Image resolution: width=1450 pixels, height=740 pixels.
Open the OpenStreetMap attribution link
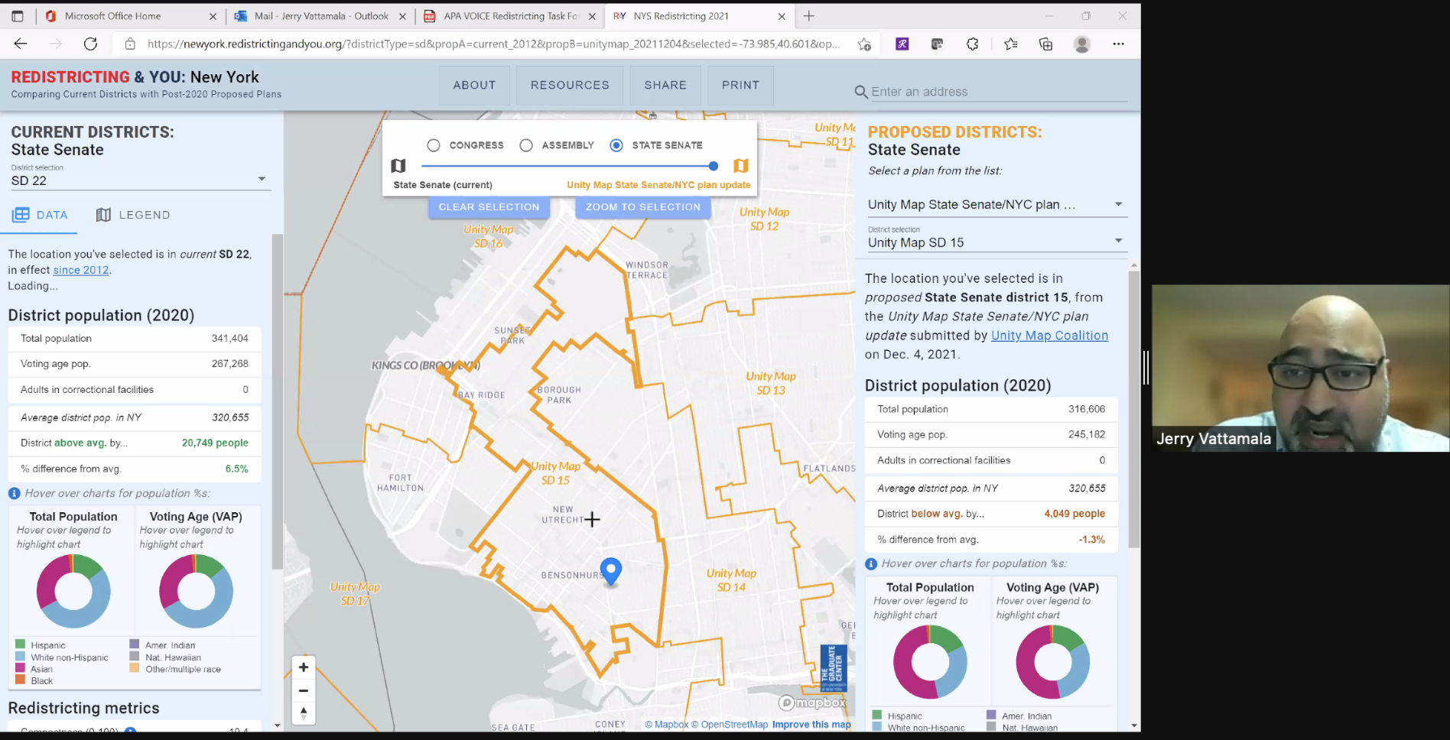(730, 725)
